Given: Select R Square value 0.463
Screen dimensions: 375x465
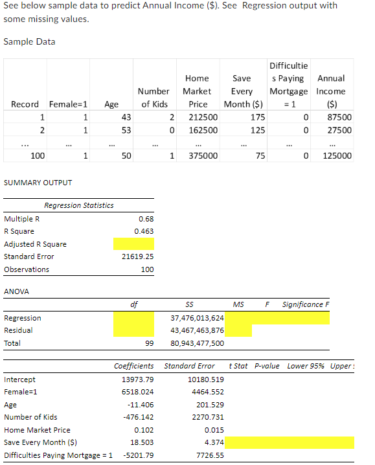Looking at the screenshot, I should [144, 231].
